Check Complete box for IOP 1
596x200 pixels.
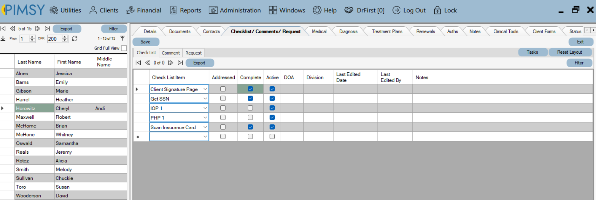[x=250, y=108]
